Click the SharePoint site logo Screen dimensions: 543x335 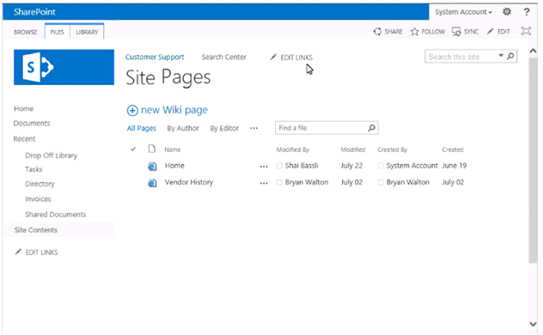(64, 67)
